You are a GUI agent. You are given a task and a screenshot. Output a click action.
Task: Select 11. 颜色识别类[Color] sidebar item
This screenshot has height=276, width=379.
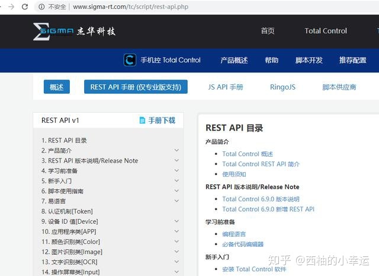[70, 242]
